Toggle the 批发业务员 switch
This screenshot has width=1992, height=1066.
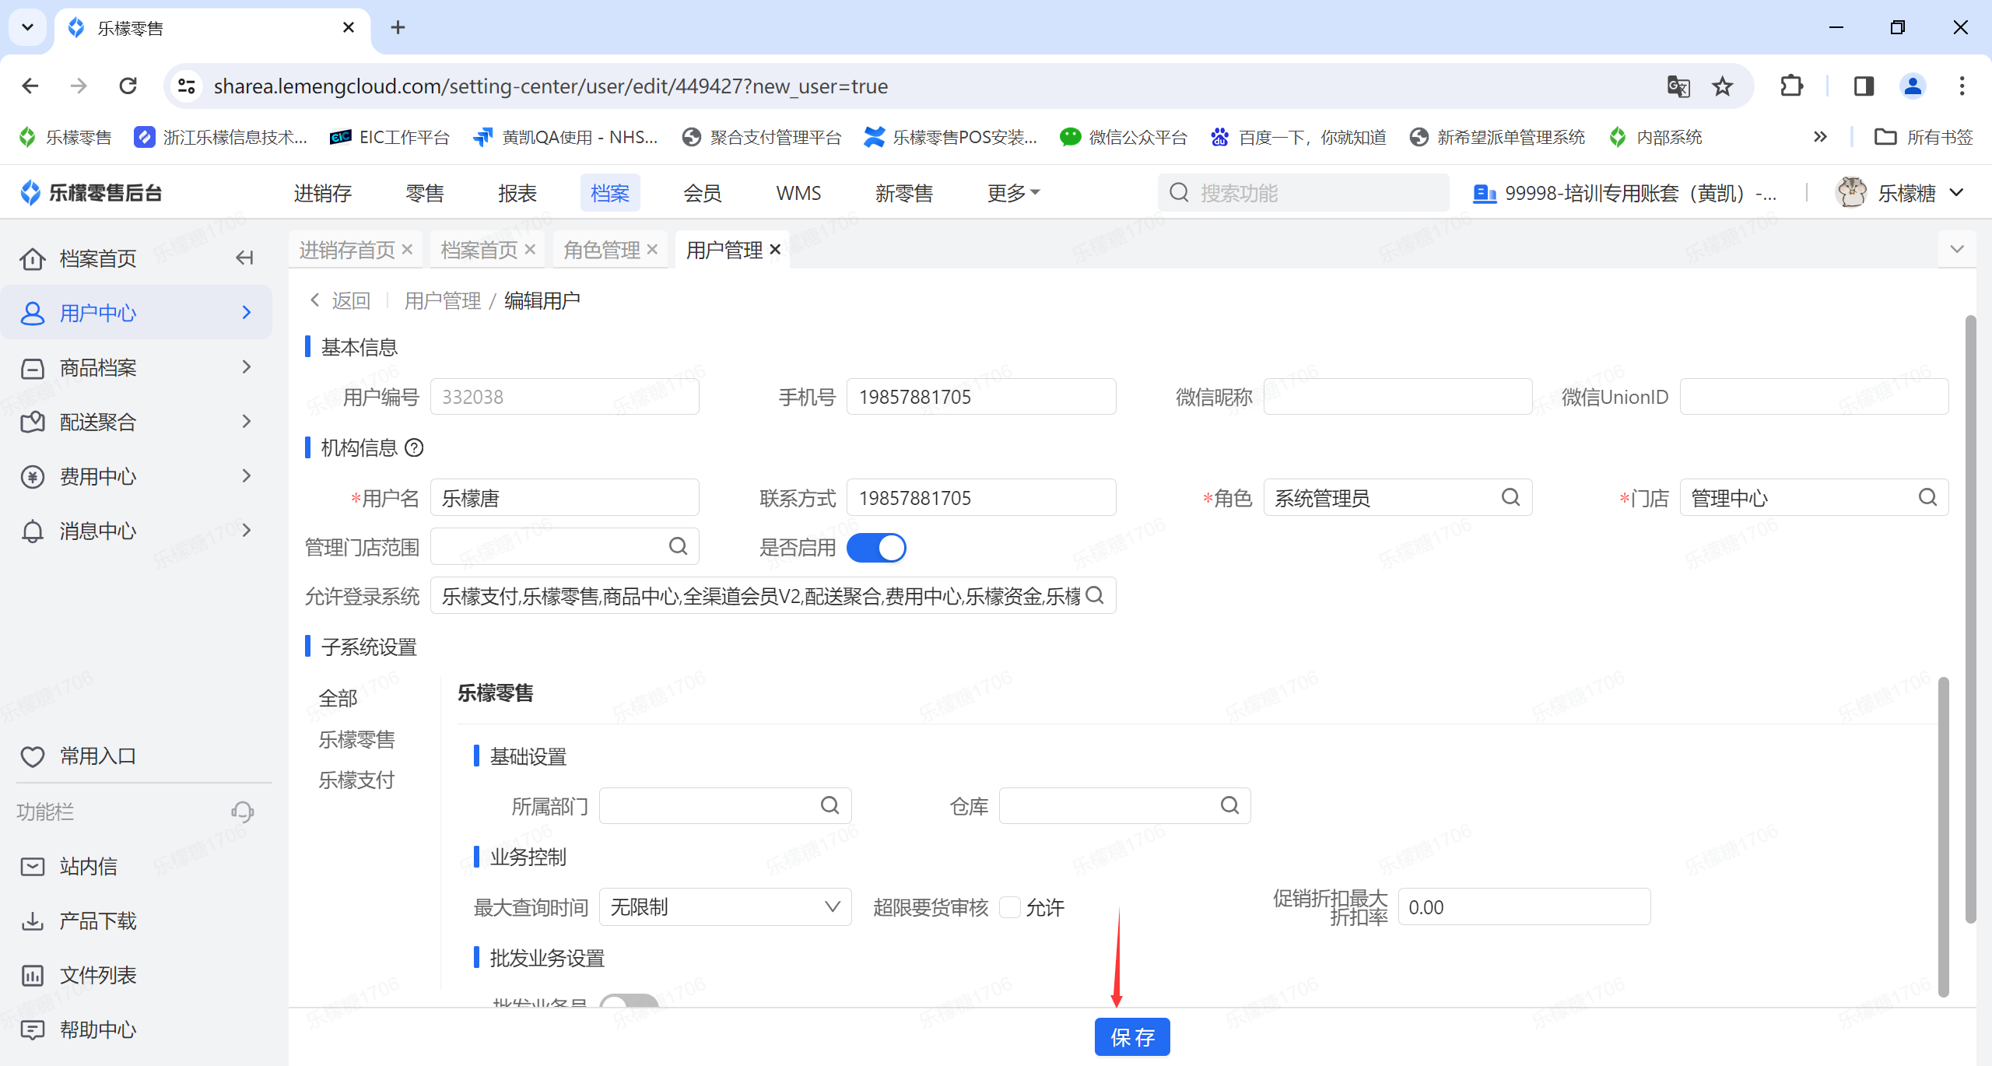point(629,1001)
